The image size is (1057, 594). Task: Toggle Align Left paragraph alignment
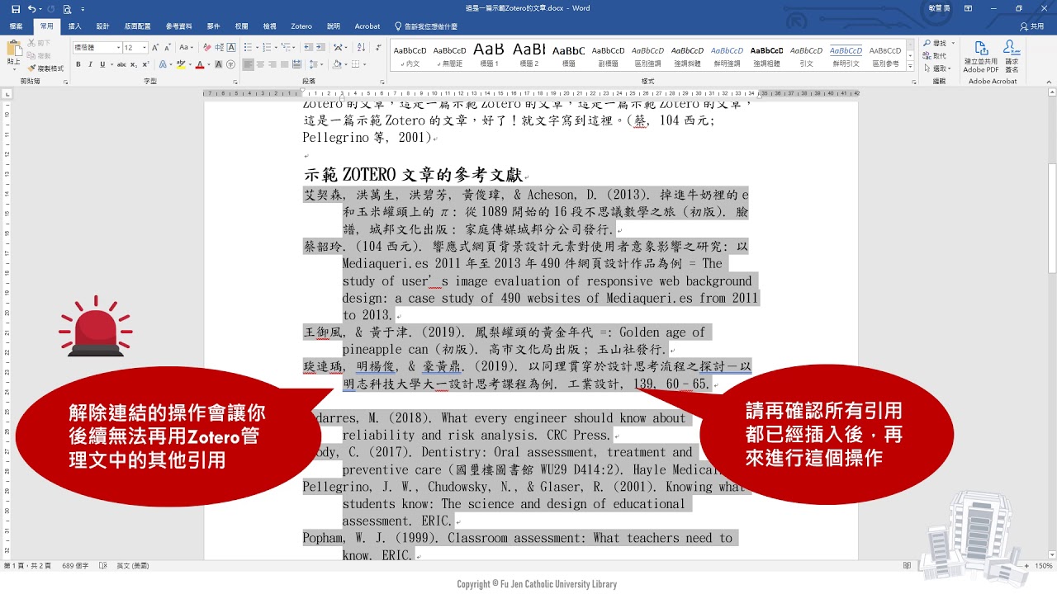point(248,64)
